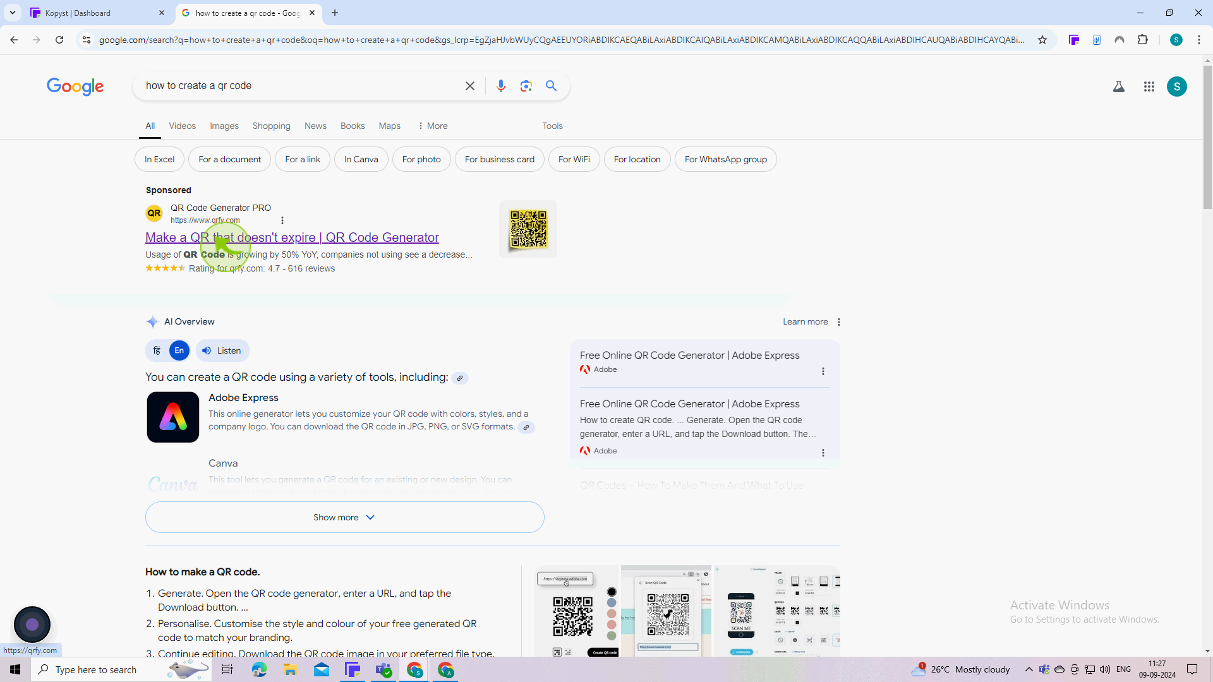
Task: Open the Mail app from taskbar
Action: coord(322,669)
